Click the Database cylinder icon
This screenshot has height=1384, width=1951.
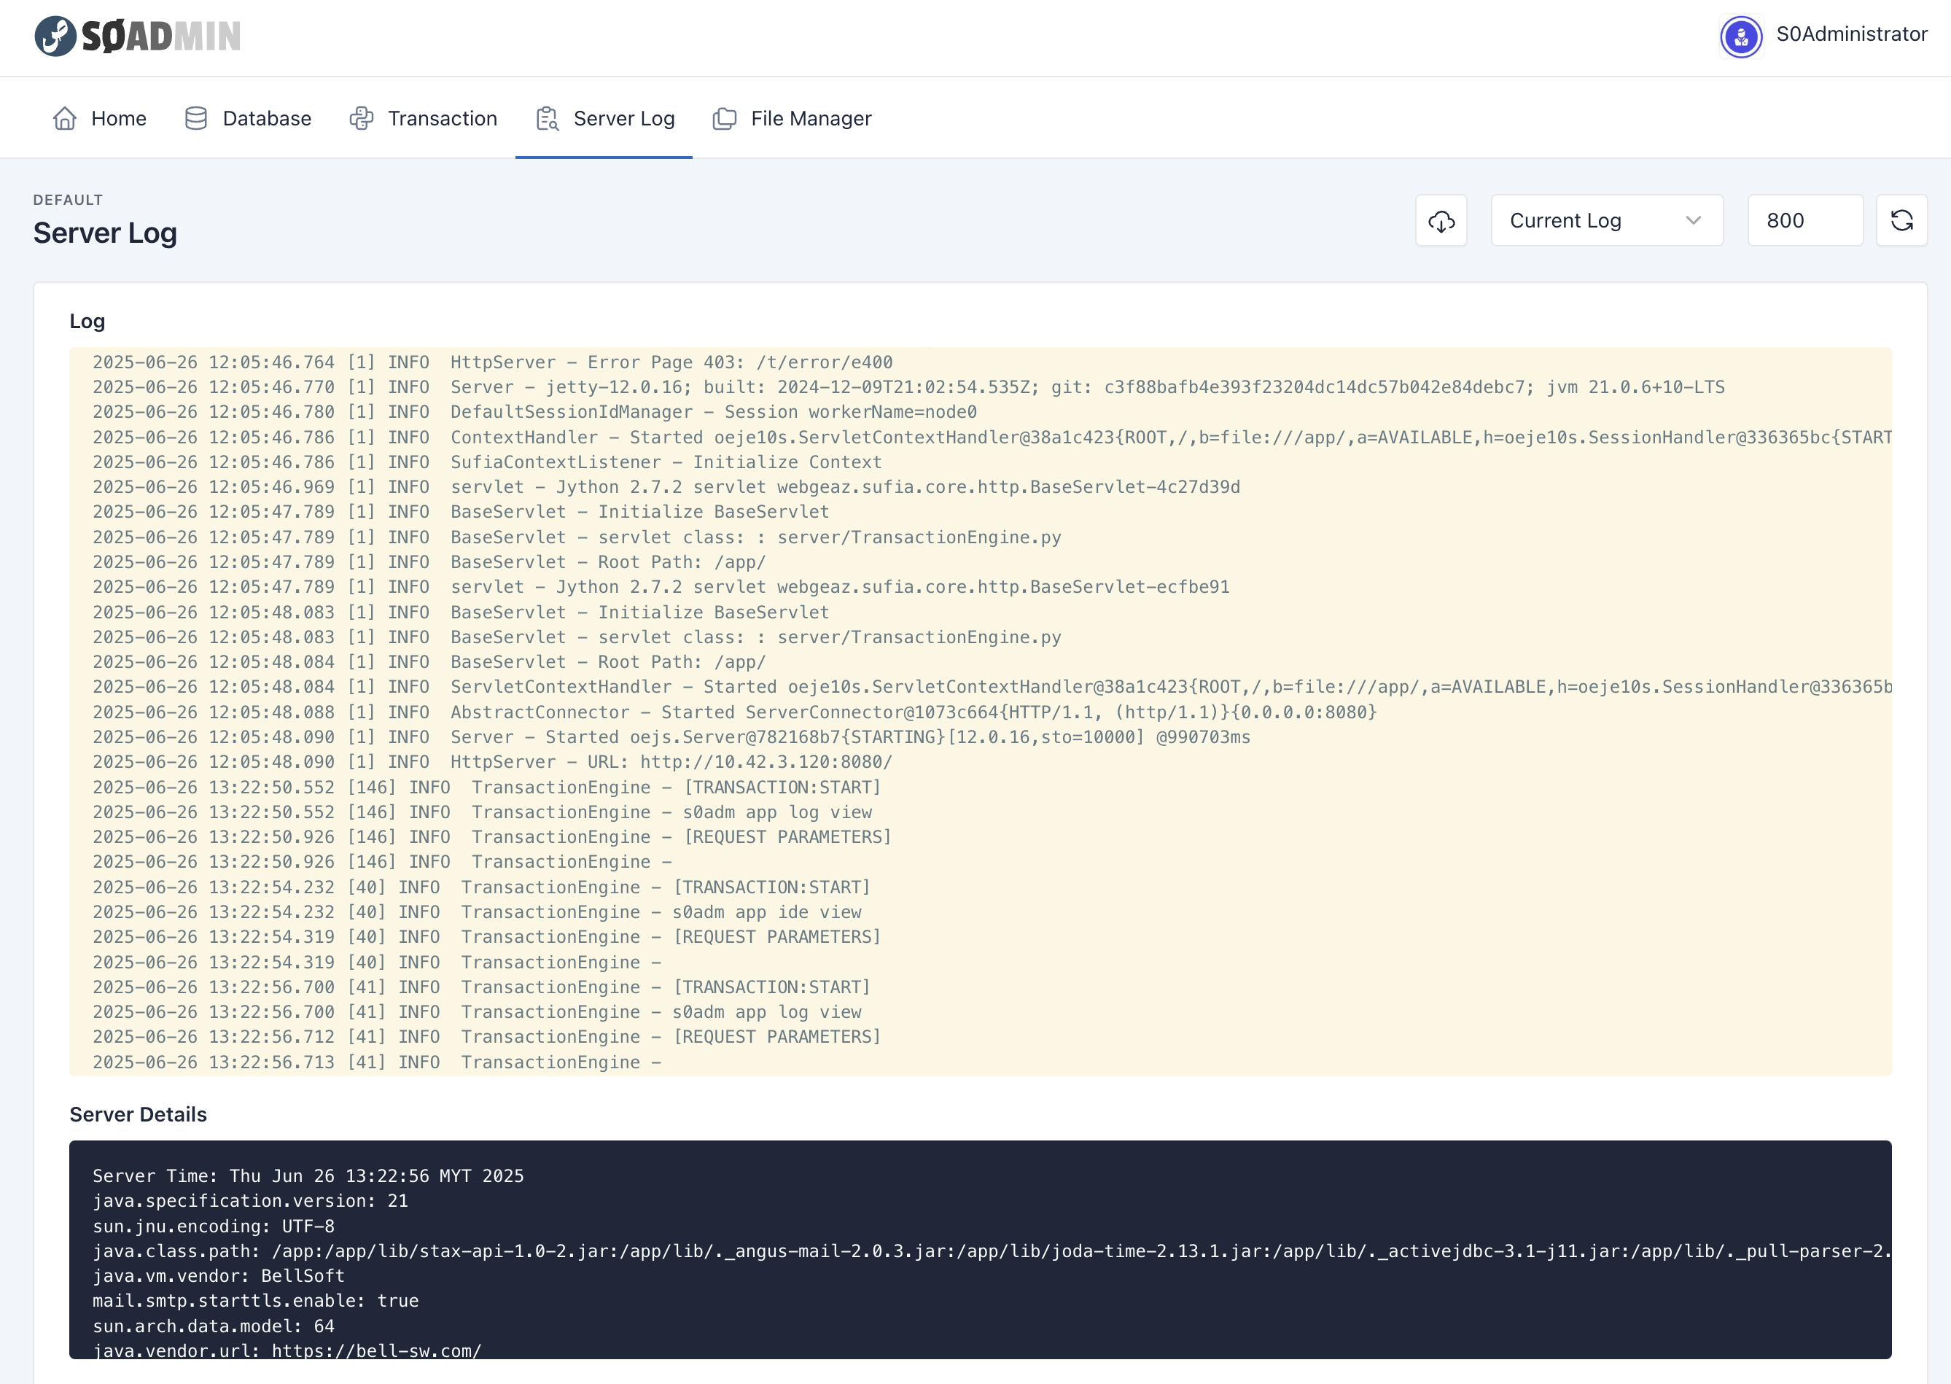(196, 118)
